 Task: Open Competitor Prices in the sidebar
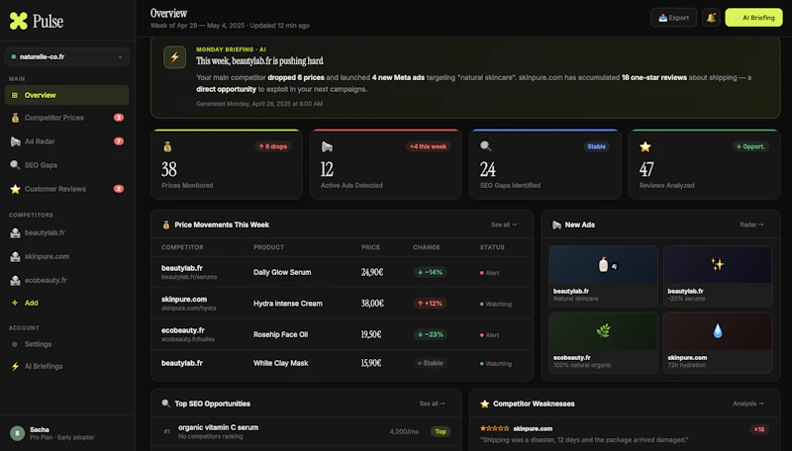click(66, 118)
